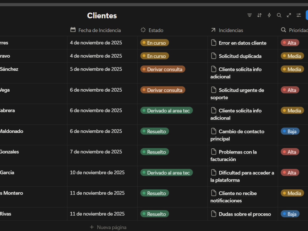This screenshot has width=308, height=231.
Task: Click the Alta priority tag for Error en datos cliente
Action: pos(290,43)
